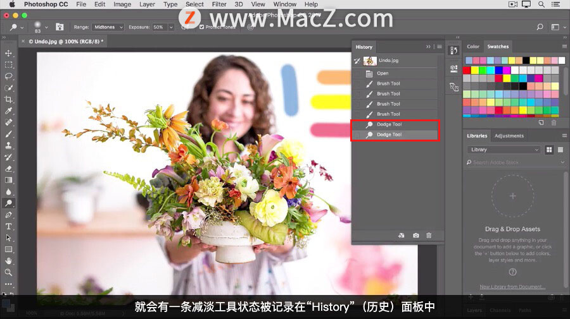Screen dimensions: 570x319
Task: Open the Library dropdown
Action: coord(503,150)
